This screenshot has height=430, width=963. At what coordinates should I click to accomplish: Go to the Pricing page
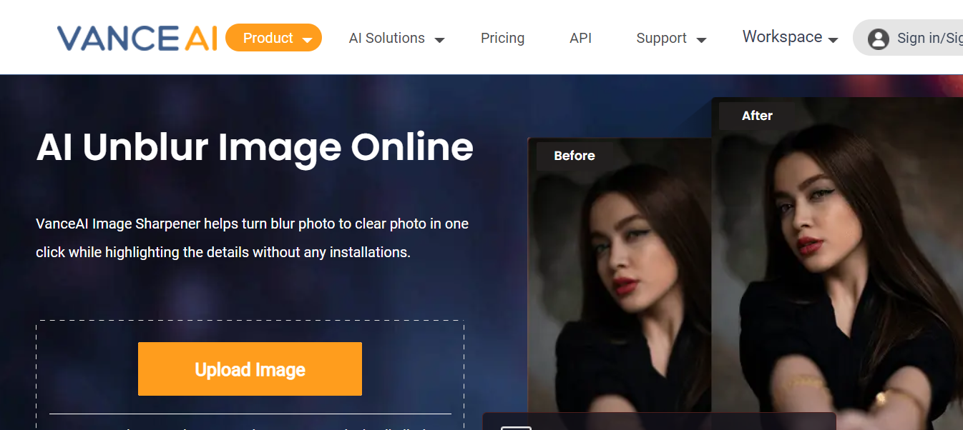(502, 39)
